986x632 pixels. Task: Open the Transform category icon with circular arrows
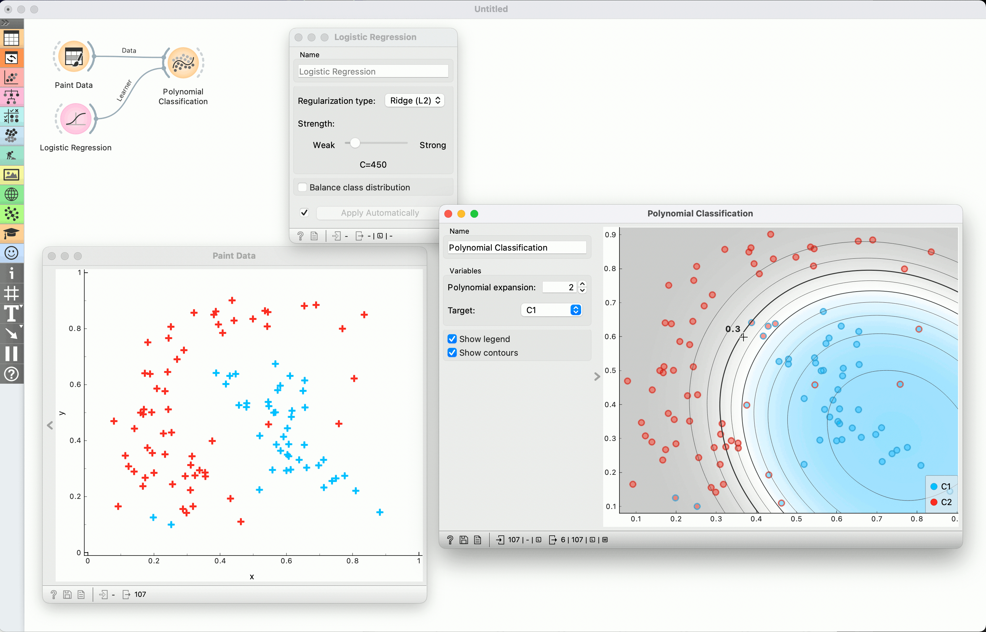pyautogui.click(x=11, y=58)
